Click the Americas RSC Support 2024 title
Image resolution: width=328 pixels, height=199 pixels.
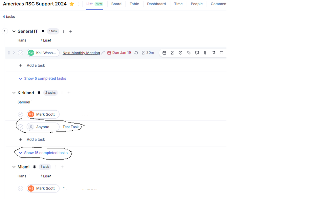coord(35,4)
